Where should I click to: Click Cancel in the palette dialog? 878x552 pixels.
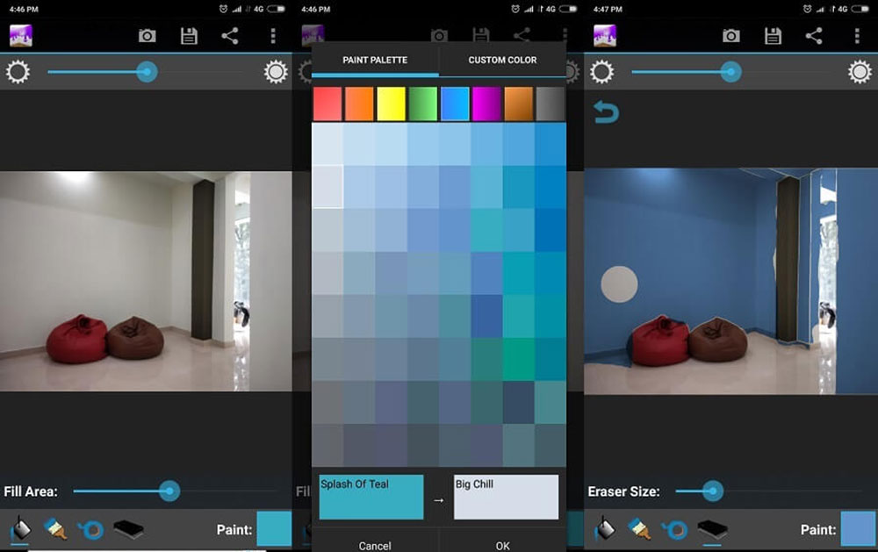(375, 545)
